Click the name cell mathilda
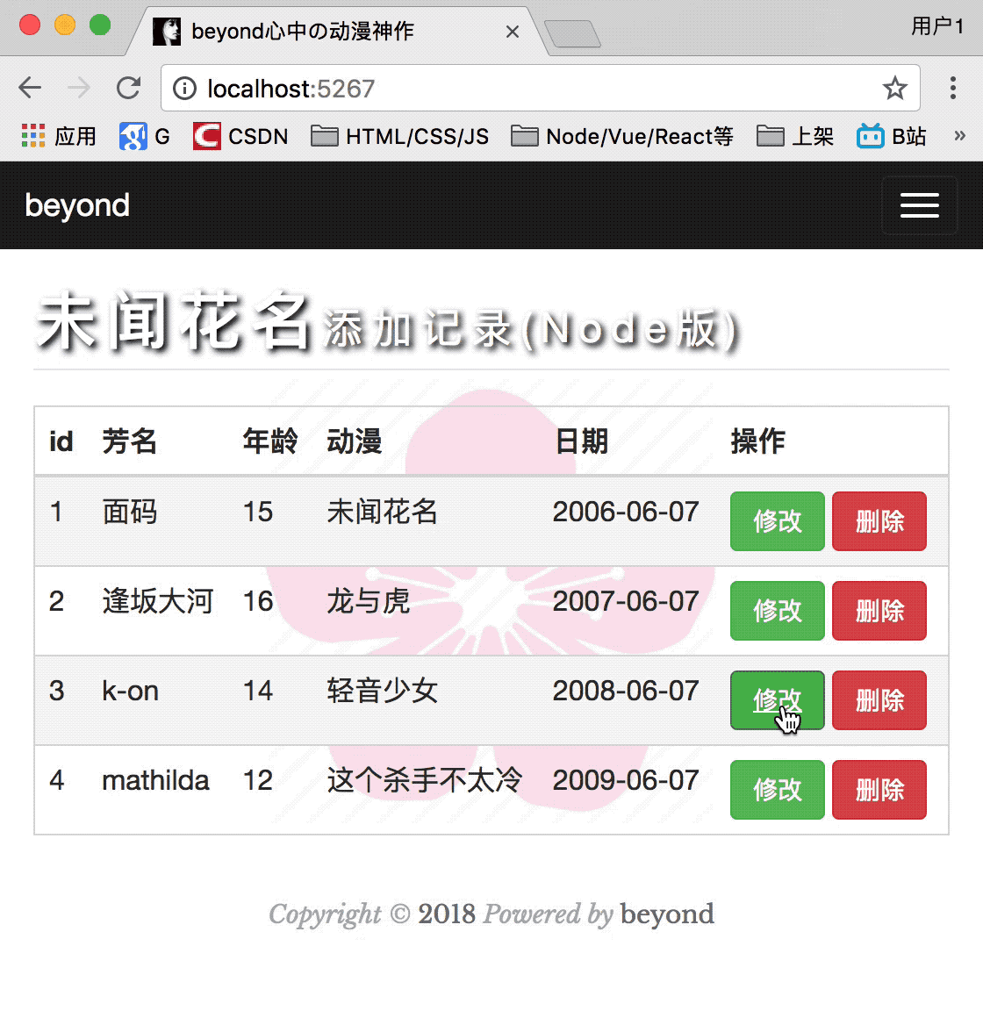This screenshot has width=983, height=1018. point(156,780)
